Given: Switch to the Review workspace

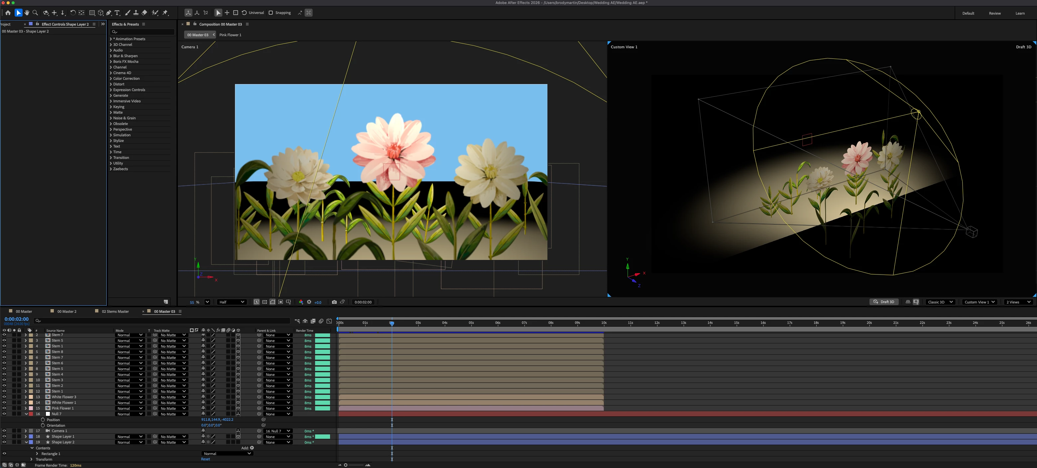Looking at the screenshot, I should (x=994, y=13).
